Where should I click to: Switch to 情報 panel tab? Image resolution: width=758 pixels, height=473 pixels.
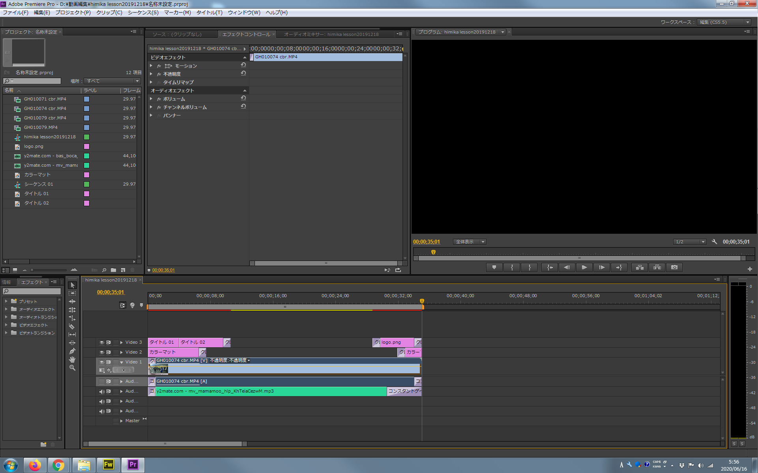[x=7, y=282]
